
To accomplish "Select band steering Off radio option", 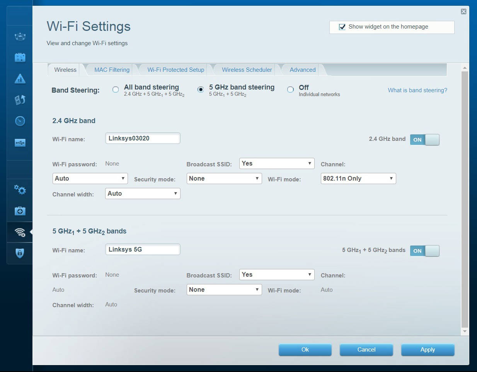I will (x=290, y=90).
